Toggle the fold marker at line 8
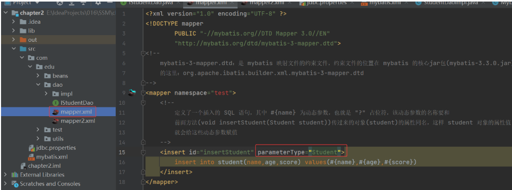The height and width of the screenshot is (190, 512). coord(143,83)
